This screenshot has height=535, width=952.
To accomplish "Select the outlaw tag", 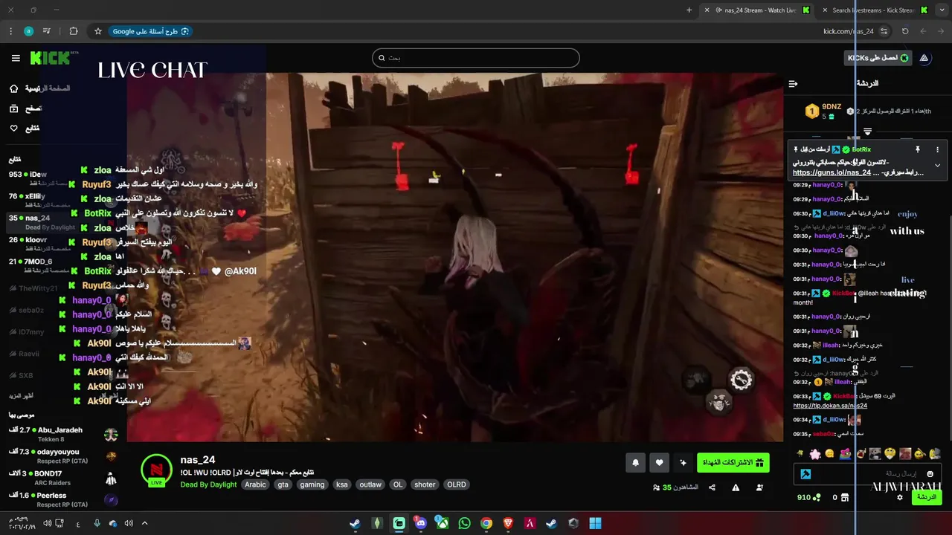I will click(370, 484).
